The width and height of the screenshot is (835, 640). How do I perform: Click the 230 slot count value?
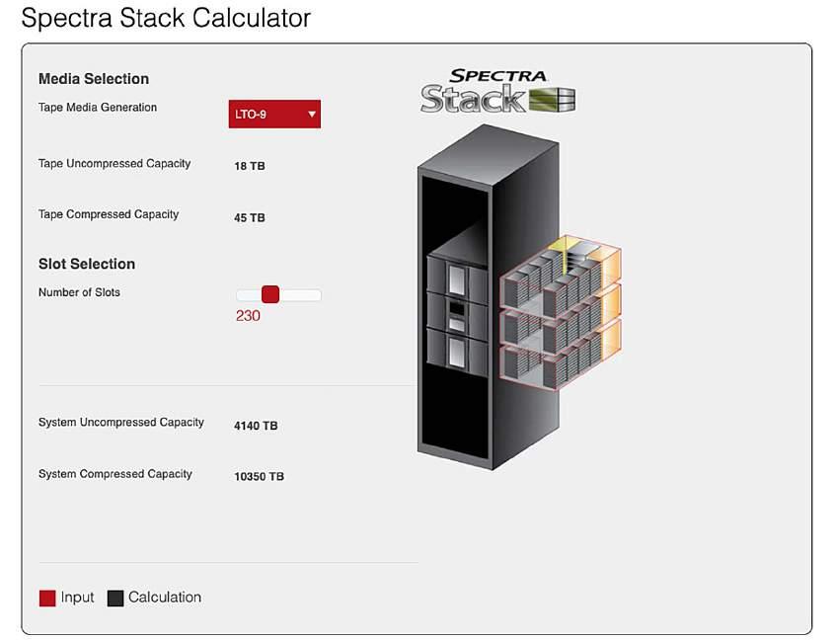[x=248, y=315]
